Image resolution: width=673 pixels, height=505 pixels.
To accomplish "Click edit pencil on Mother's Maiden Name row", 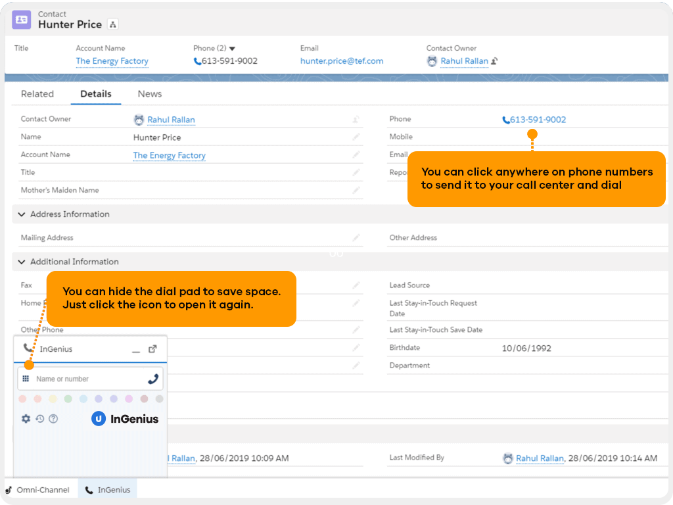I will coord(356,190).
